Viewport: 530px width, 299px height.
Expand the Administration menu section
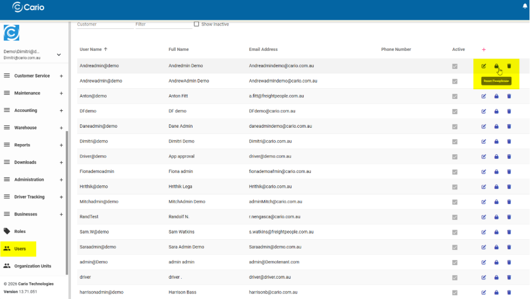[x=61, y=180]
